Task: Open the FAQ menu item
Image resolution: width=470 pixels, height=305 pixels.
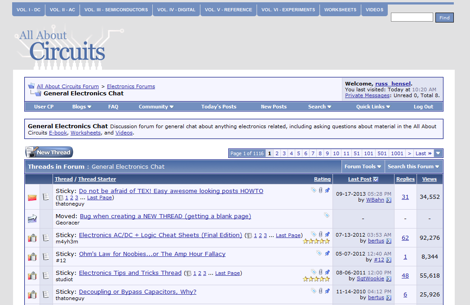Action: click(x=113, y=107)
